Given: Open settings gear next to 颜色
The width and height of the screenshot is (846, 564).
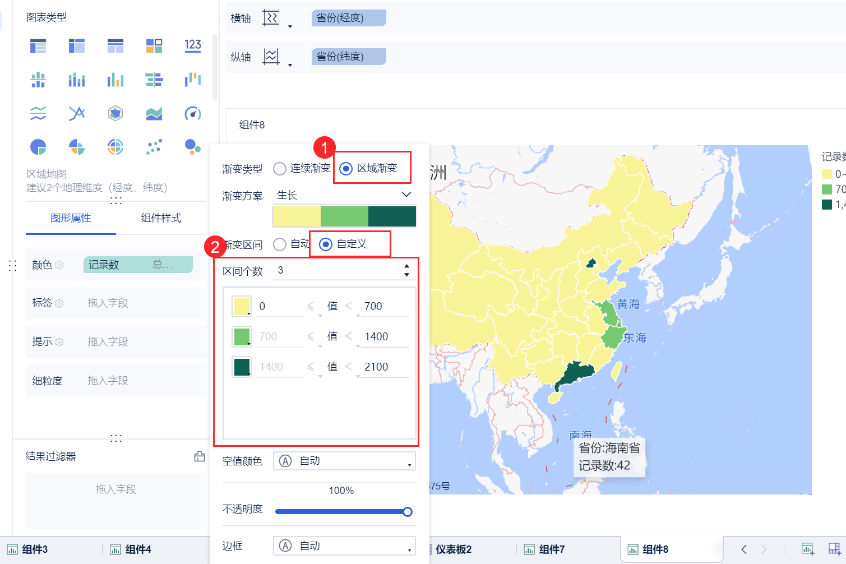Looking at the screenshot, I should point(59,265).
